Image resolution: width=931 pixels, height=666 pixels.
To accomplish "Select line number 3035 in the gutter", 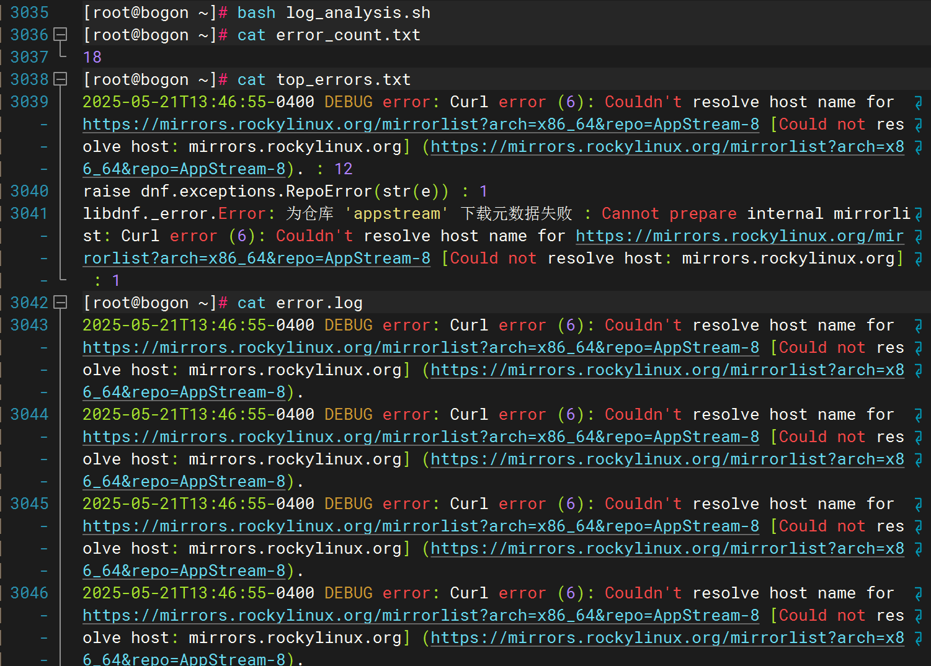I will tap(29, 12).
